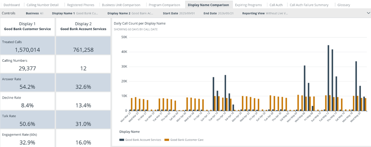Change the End Date control
The image size is (371, 147).
[x=218, y=13]
